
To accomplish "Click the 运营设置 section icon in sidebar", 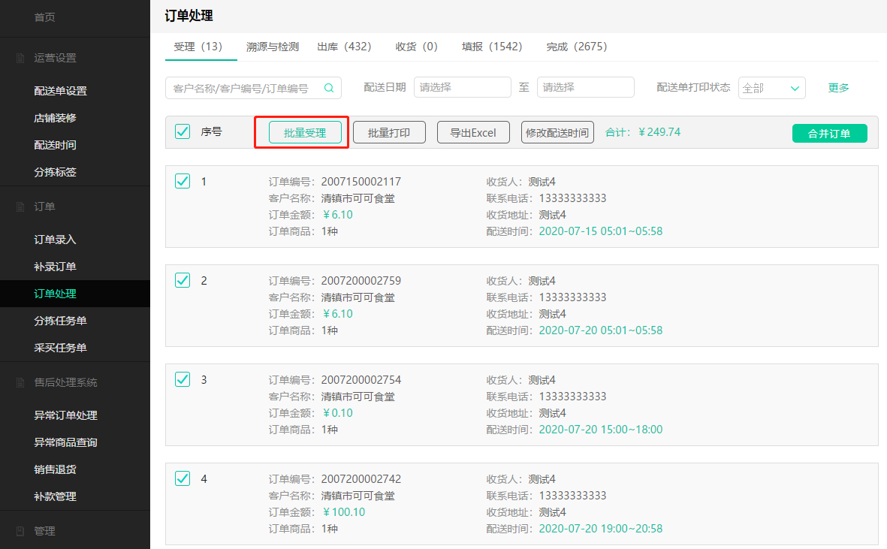I will [x=20, y=58].
